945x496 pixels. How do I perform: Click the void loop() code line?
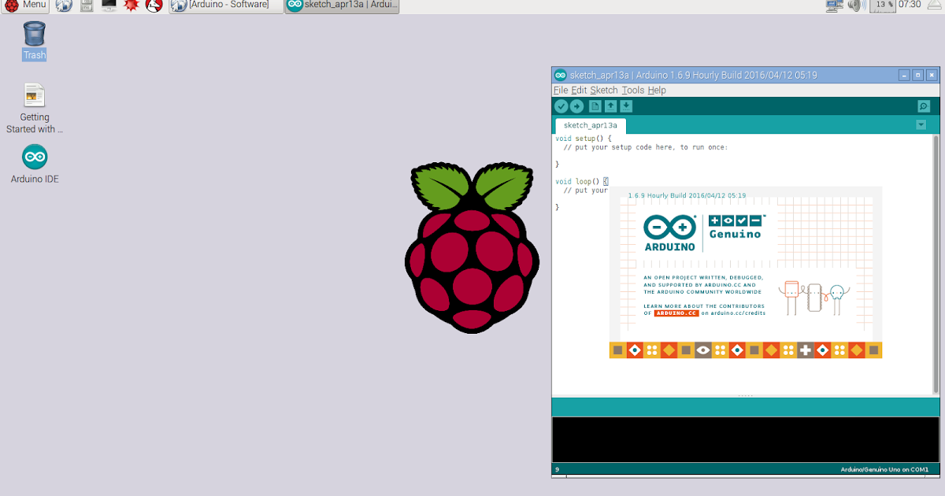pyautogui.click(x=581, y=182)
